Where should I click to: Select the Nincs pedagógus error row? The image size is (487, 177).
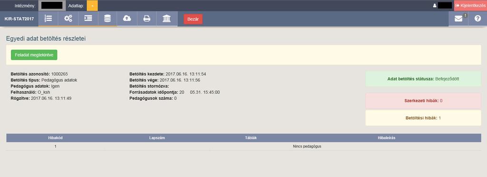coord(243,146)
